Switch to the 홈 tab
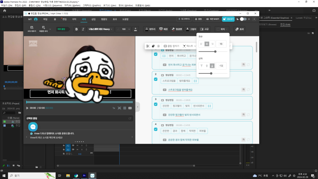 (x=55, y=19)
